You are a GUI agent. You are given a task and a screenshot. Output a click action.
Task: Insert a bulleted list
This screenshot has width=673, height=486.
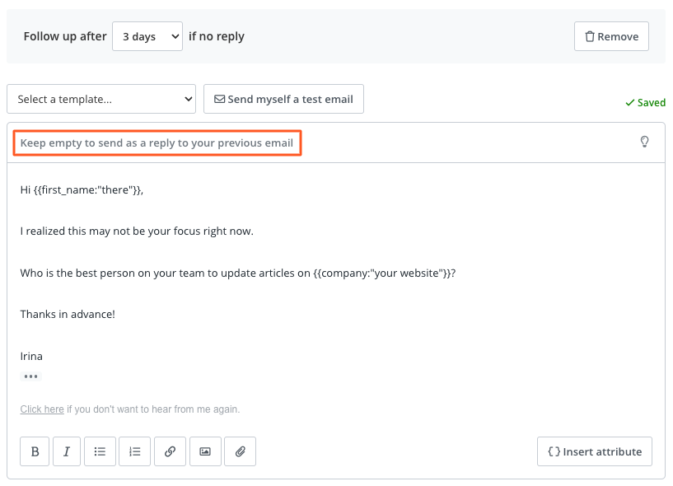[100, 451]
